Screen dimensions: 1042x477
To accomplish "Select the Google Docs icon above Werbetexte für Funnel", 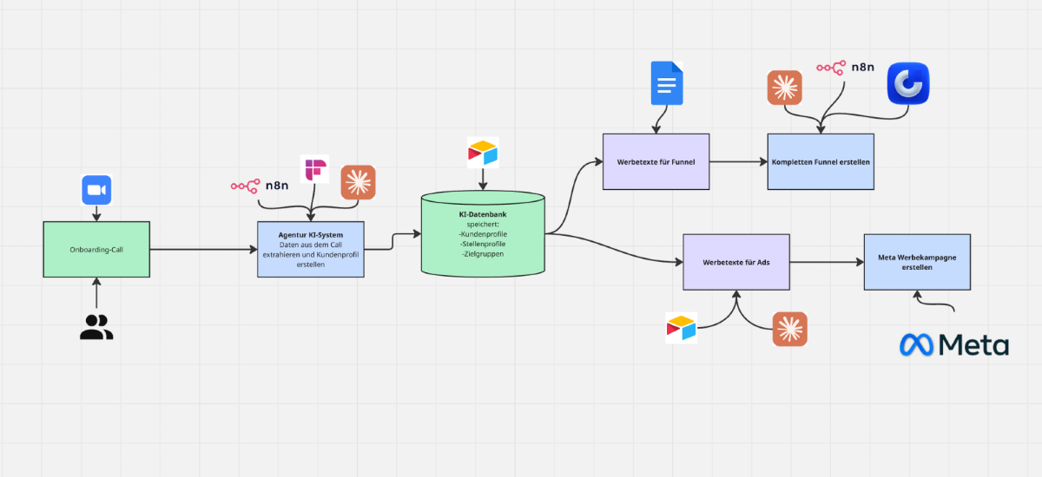I will [x=667, y=83].
